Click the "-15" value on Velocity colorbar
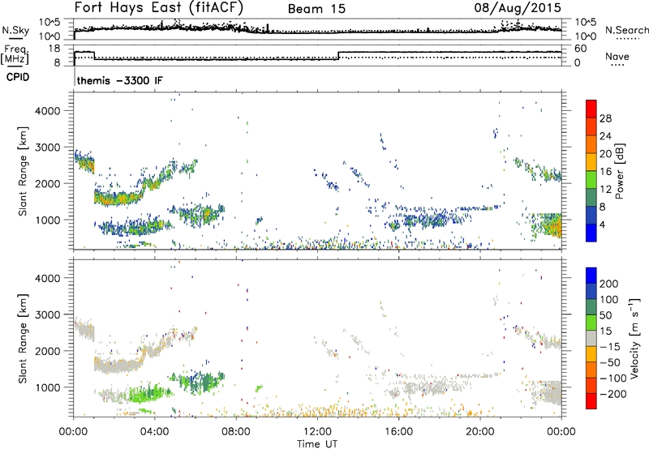 (608, 347)
